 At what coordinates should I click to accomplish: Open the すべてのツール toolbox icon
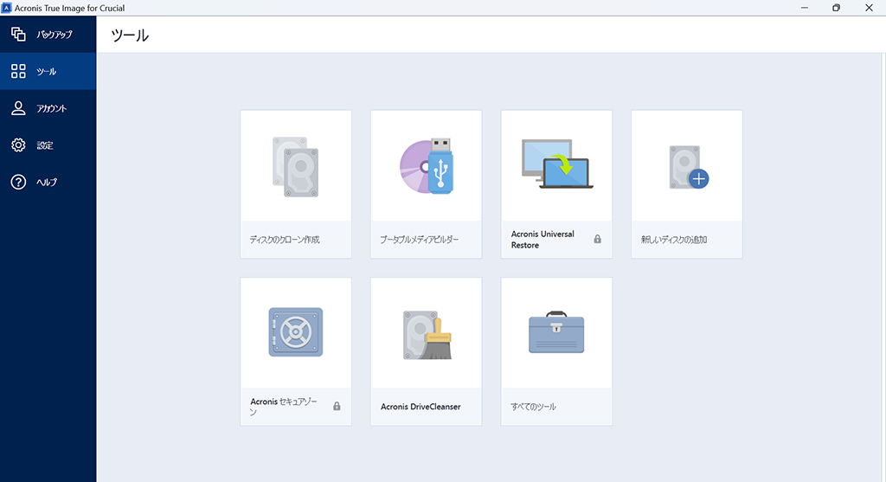point(556,331)
